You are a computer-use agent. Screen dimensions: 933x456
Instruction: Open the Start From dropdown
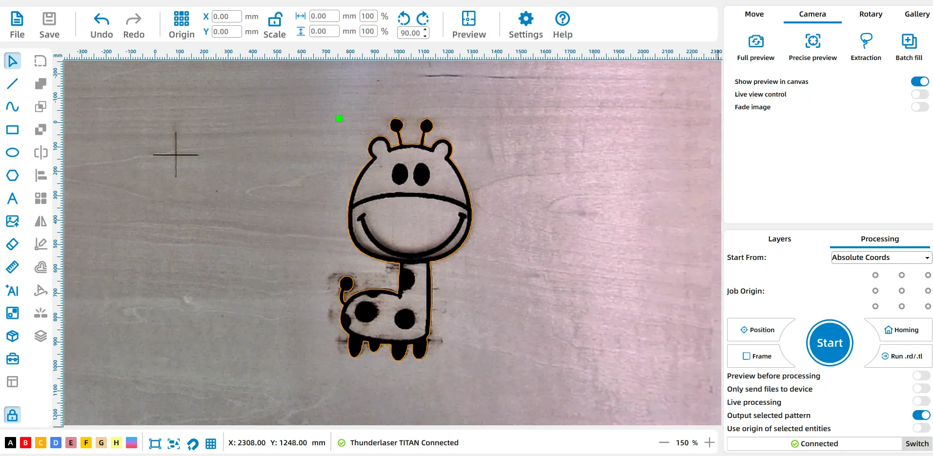(881, 258)
